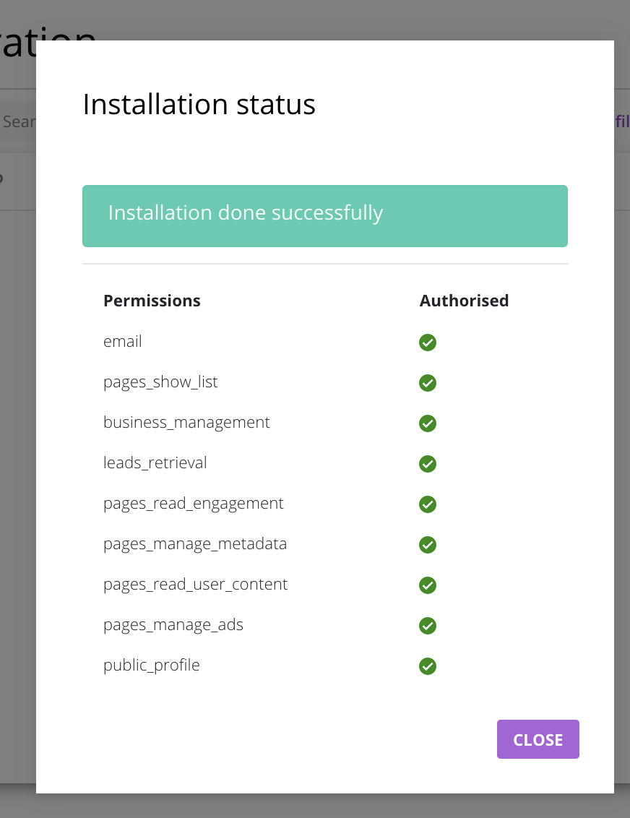Viewport: 630px width, 818px height.
Task: Select the pages_read_engagement checkmark icon
Action: click(x=427, y=504)
